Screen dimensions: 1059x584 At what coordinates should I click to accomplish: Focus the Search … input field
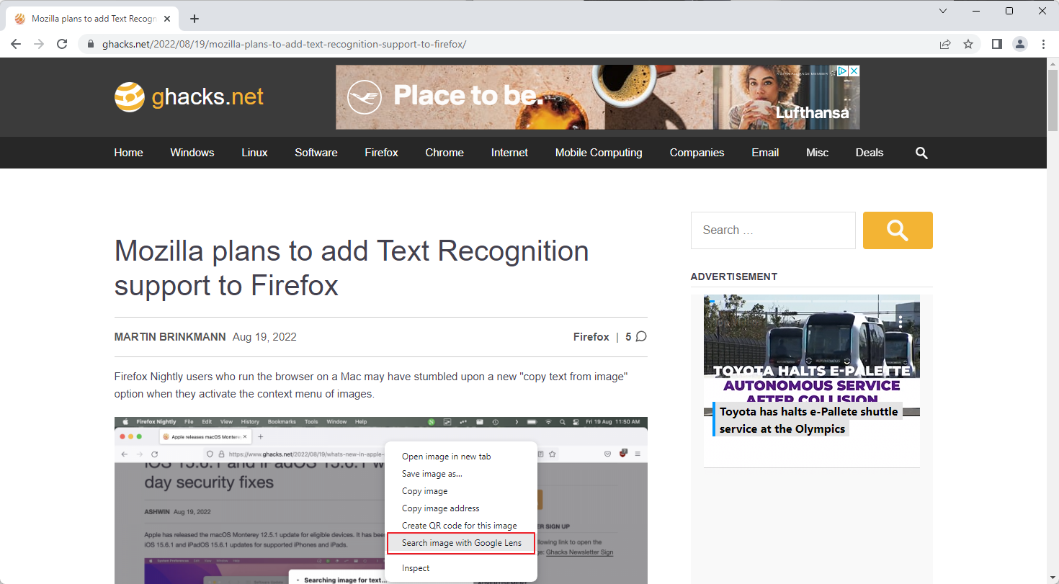click(x=773, y=230)
